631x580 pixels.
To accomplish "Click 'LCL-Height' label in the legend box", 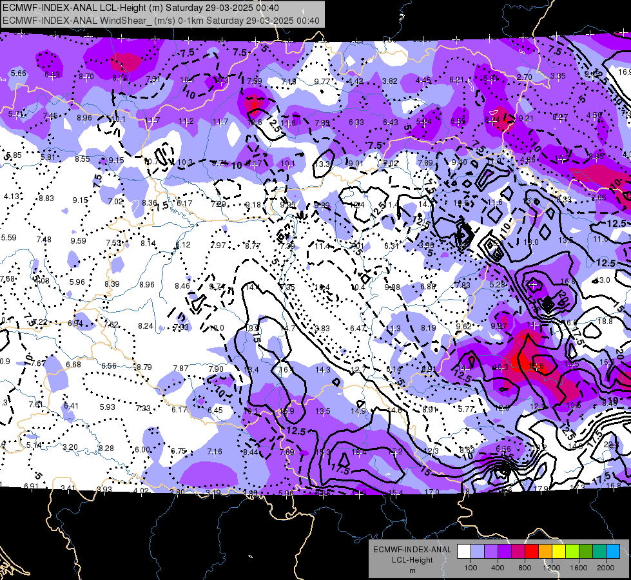I will point(412,560).
